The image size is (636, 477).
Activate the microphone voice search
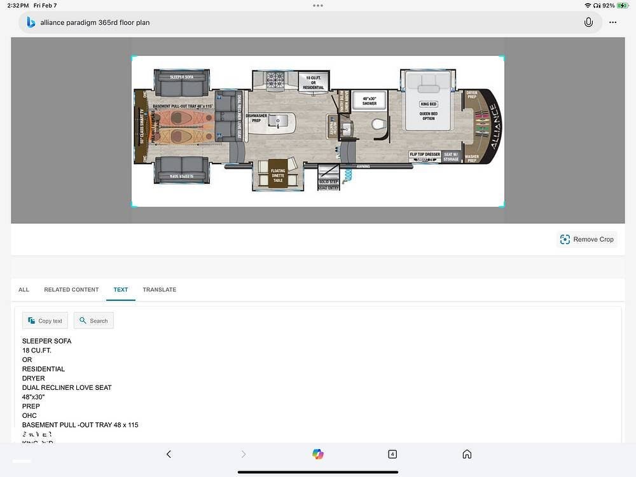[588, 22]
